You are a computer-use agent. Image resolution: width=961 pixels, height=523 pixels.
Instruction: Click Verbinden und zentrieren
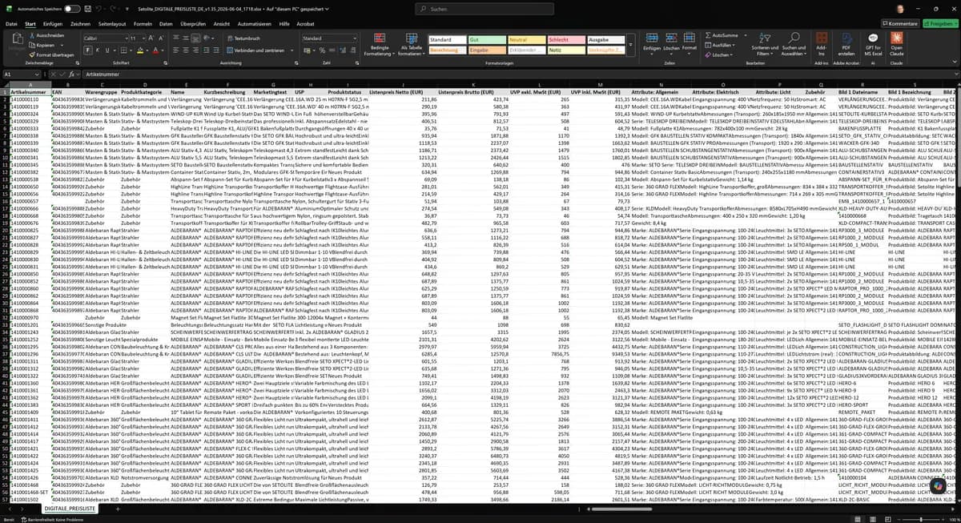click(255, 50)
